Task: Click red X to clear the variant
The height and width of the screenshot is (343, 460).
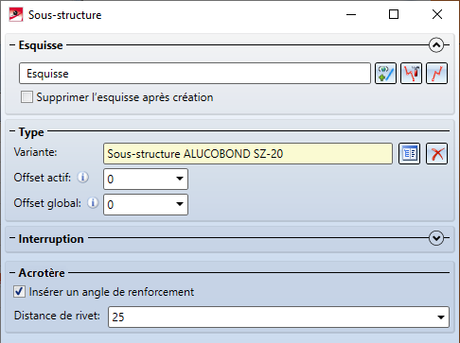Action: [x=436, y=154]
